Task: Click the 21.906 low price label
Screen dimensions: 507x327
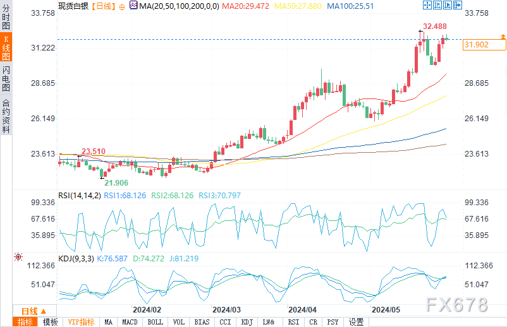Action: 116,183
